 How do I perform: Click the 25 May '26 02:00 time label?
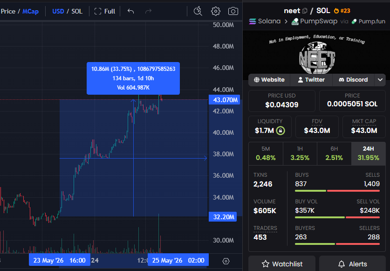pyautogui.click(x=178, y=261)
